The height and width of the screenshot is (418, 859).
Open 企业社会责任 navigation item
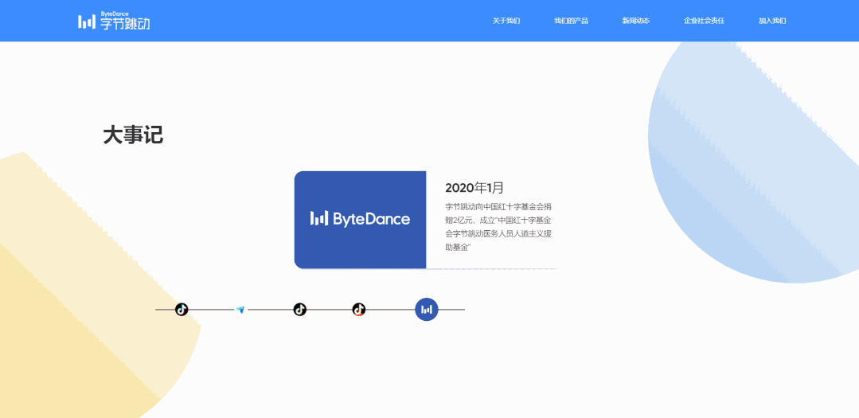(x=704, y=21)
